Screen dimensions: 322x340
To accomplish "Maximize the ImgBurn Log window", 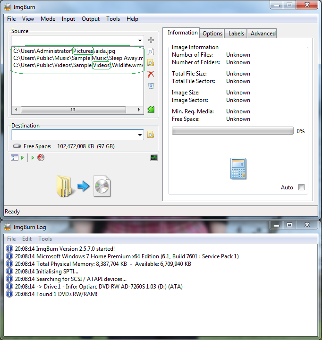I will click(x=289, y=225).
